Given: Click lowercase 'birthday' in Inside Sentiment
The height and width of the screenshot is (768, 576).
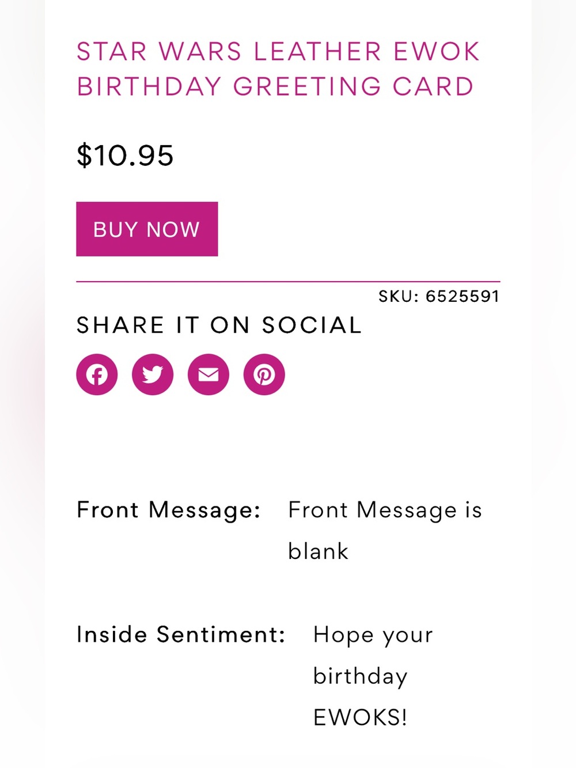Looking at the screenshot, I should coord(360,676).
